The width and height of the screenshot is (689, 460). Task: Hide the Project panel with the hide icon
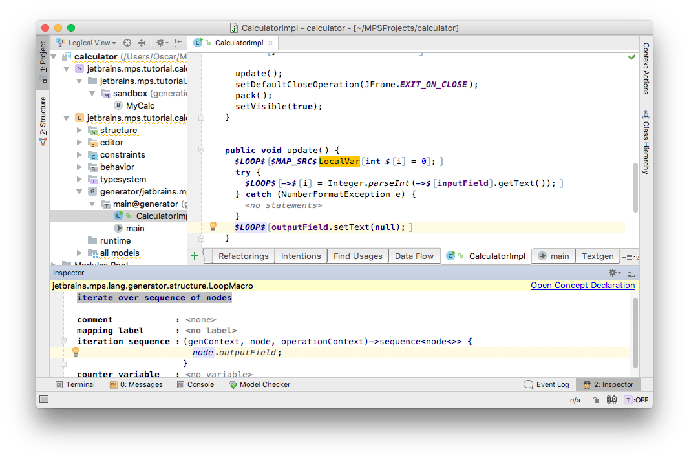(x=179, y=43)
